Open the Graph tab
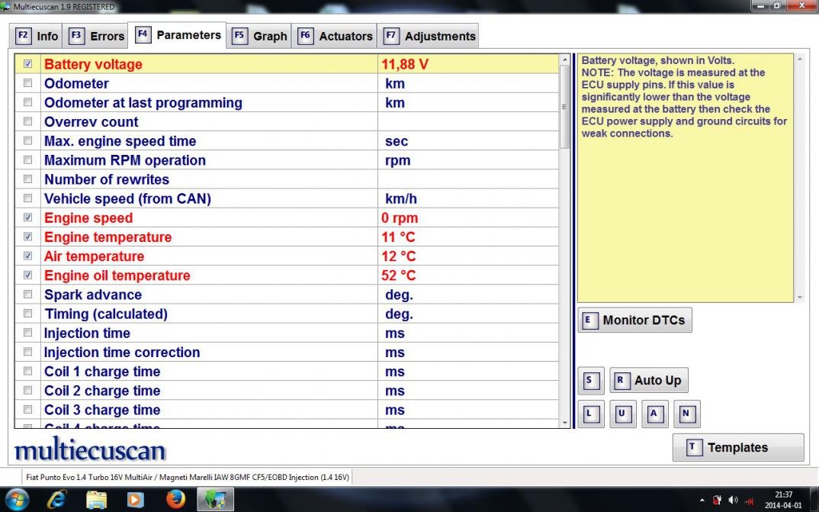The height and width of the screenshot is (512, 819). click(x=260, y=36)
